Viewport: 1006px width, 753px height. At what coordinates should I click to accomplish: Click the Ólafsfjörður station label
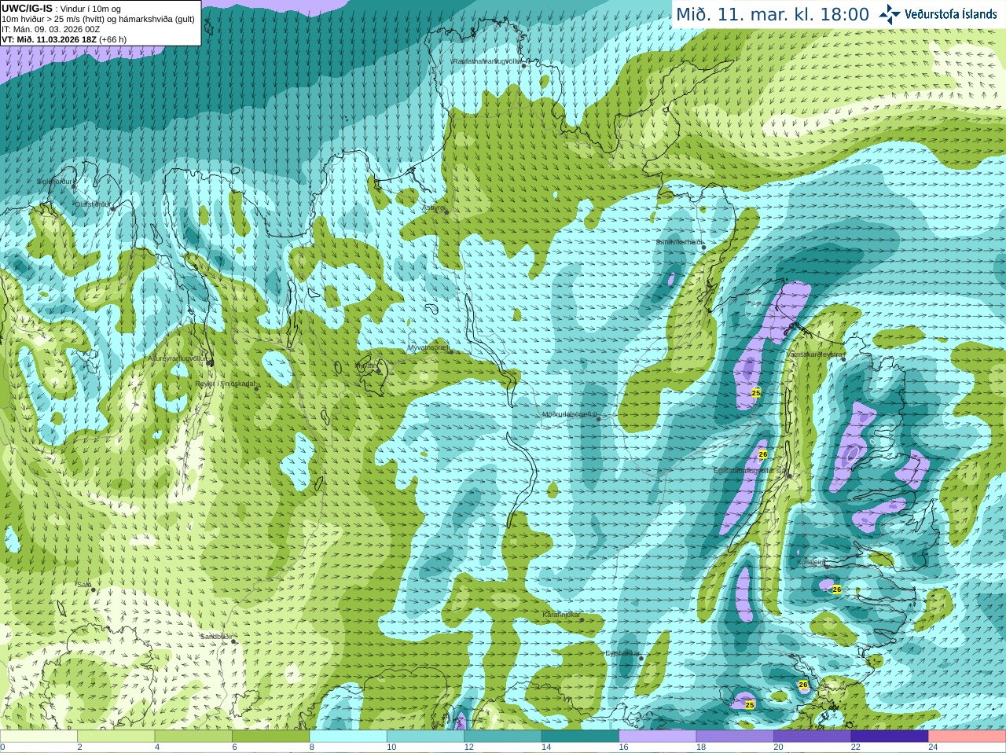pyautogui.click(x=93, y=204)
